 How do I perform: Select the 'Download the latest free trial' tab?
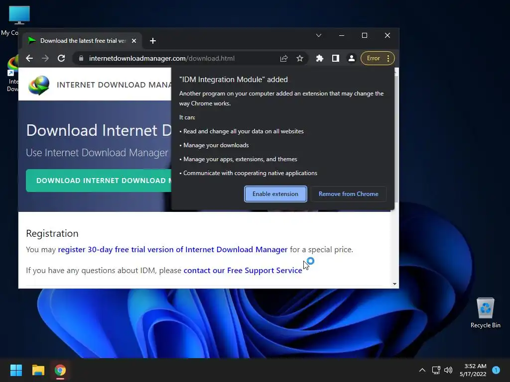coord(82,41)
